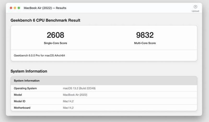Select the window title MacBook Air (2022) — Results

click(45, 8)
